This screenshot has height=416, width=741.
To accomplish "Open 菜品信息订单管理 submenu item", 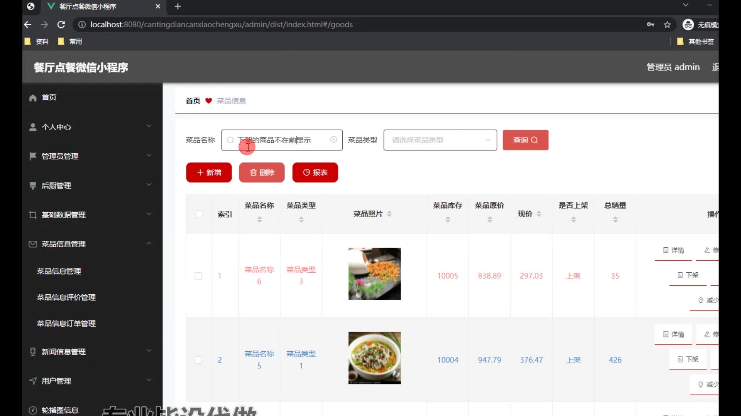I will pyautogui.click(x=66, y=324).
